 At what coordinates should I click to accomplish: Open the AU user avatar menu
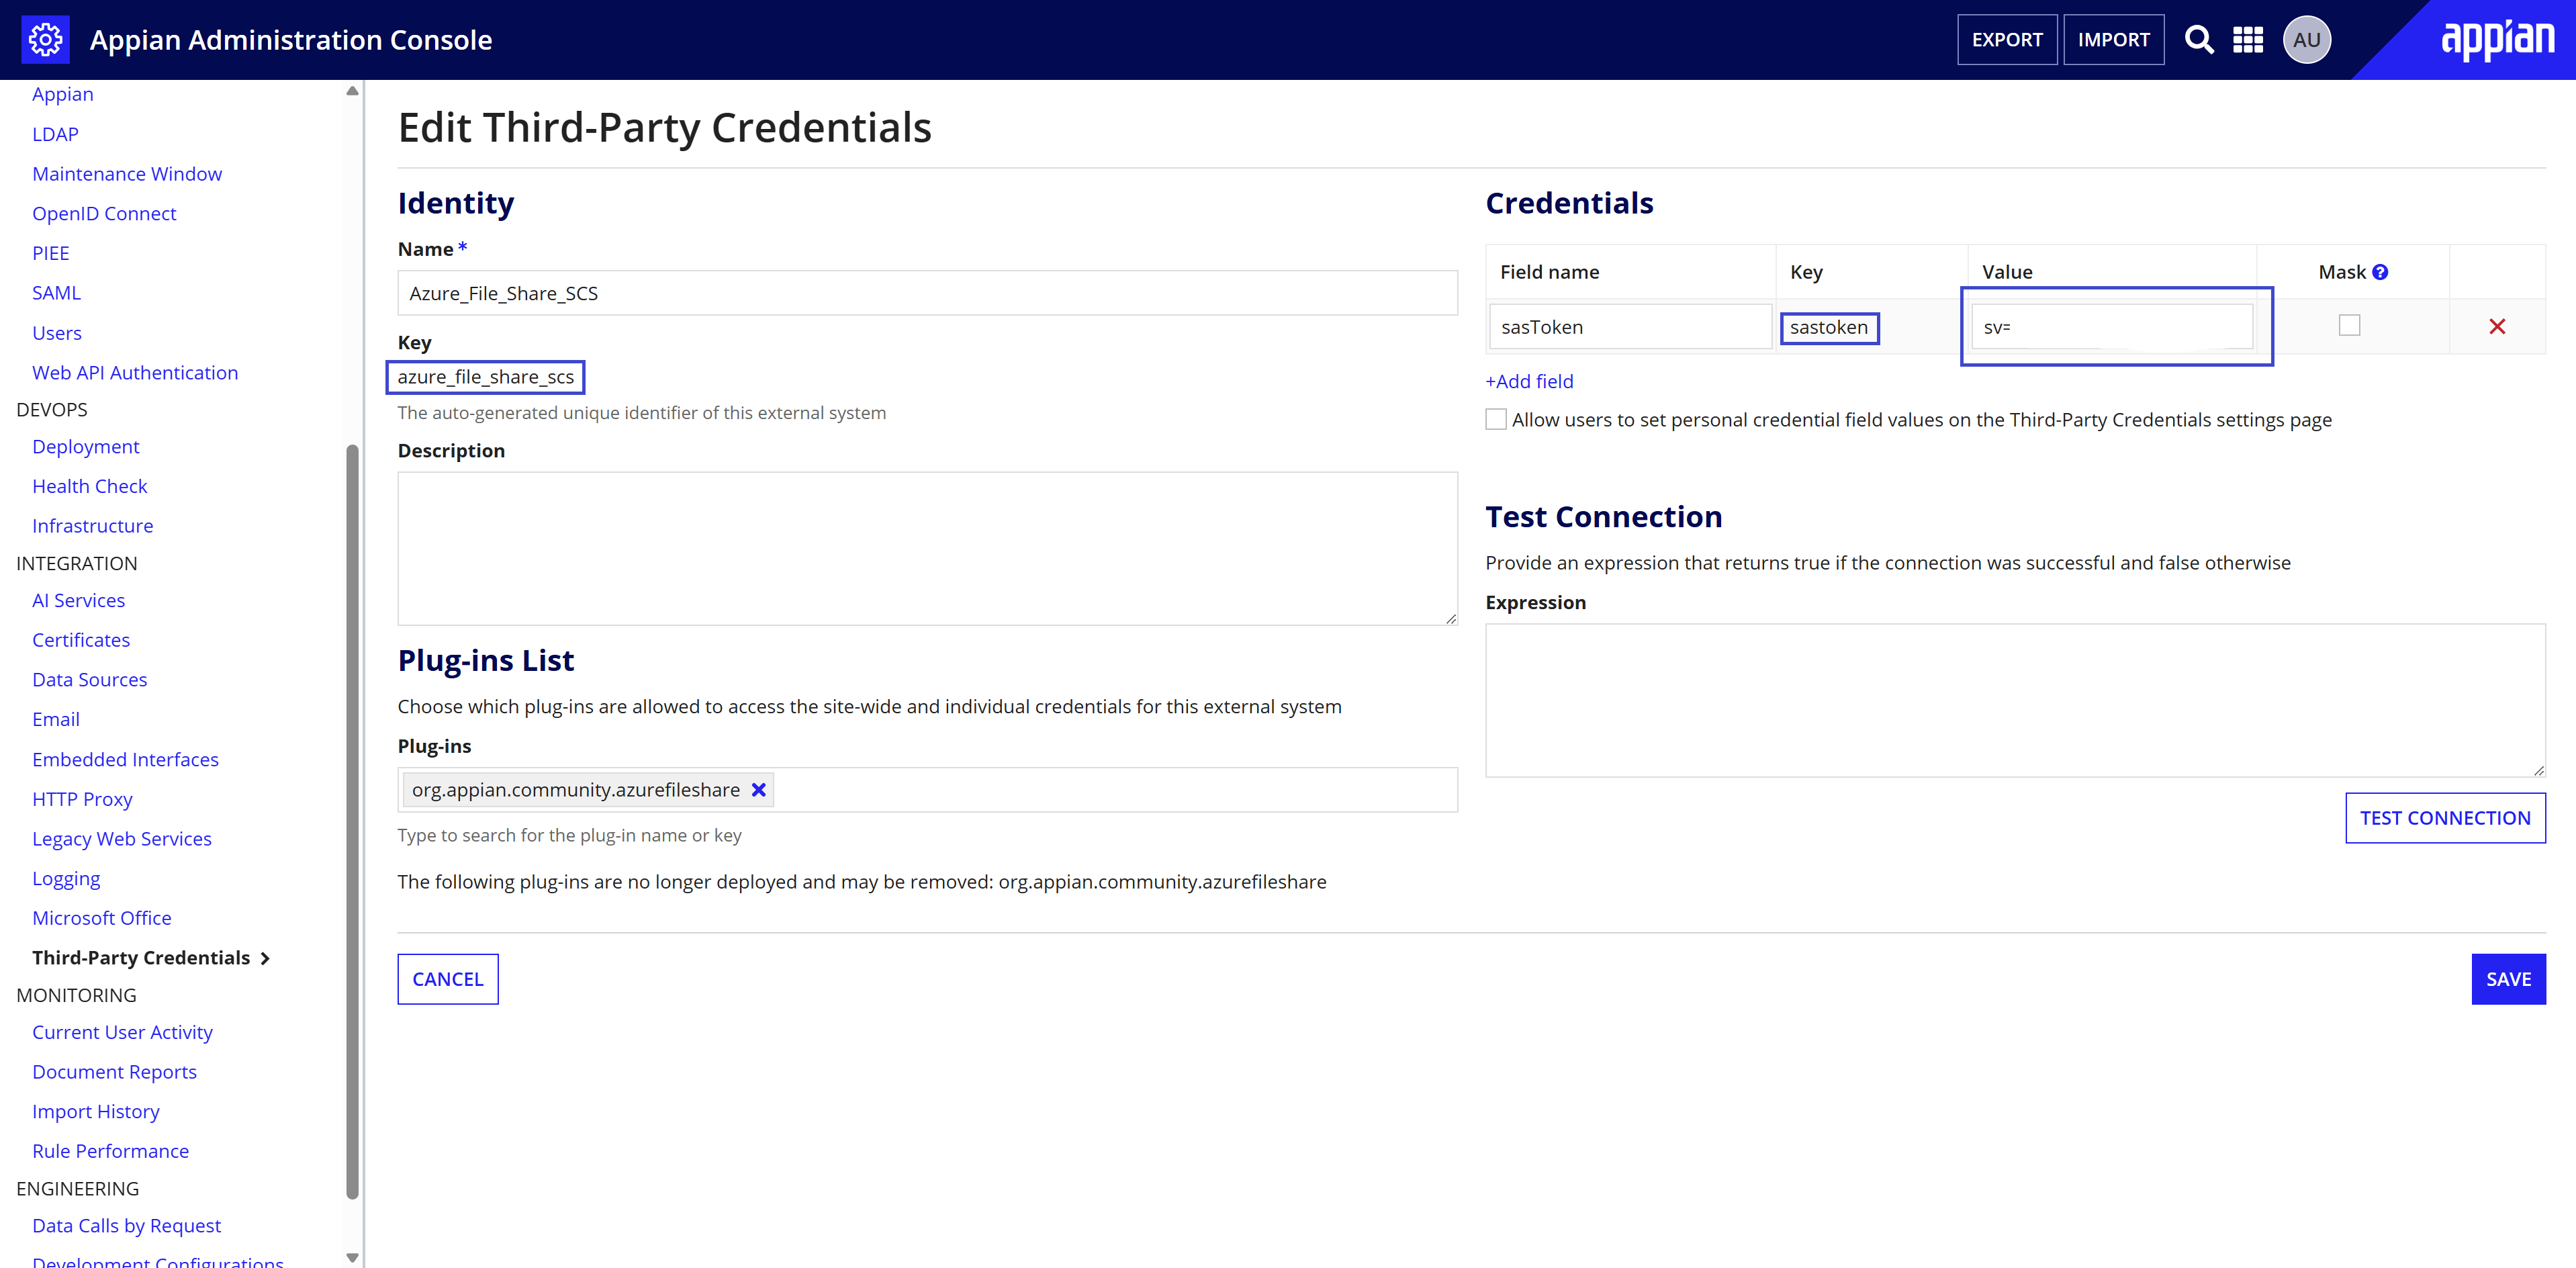pyautogui.click(x=2306, y=40)
